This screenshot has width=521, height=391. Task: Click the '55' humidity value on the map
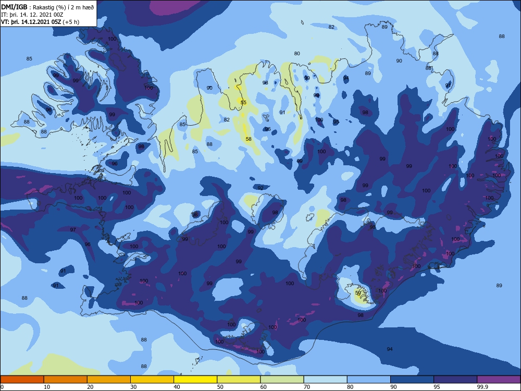(x=243, y=102)
